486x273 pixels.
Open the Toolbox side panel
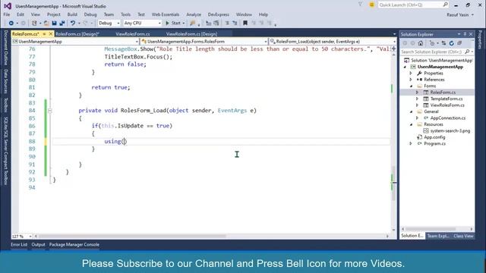5,105
